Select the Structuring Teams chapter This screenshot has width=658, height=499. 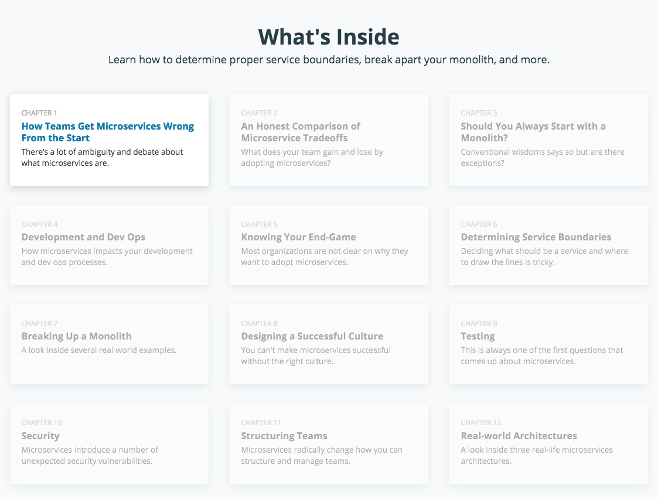(284, 436)
